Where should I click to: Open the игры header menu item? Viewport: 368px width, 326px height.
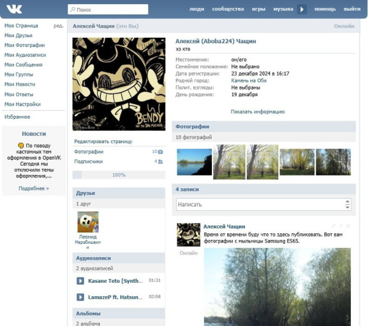[258, 9]
